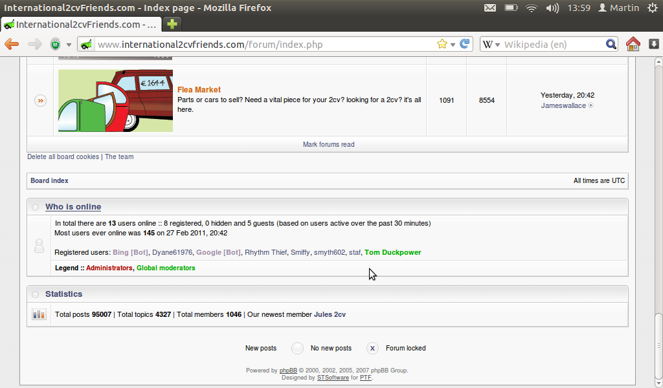This screenshot has height=388, width=663.
Task: Open Rhythm Thief profile
Action: point(265,252)
